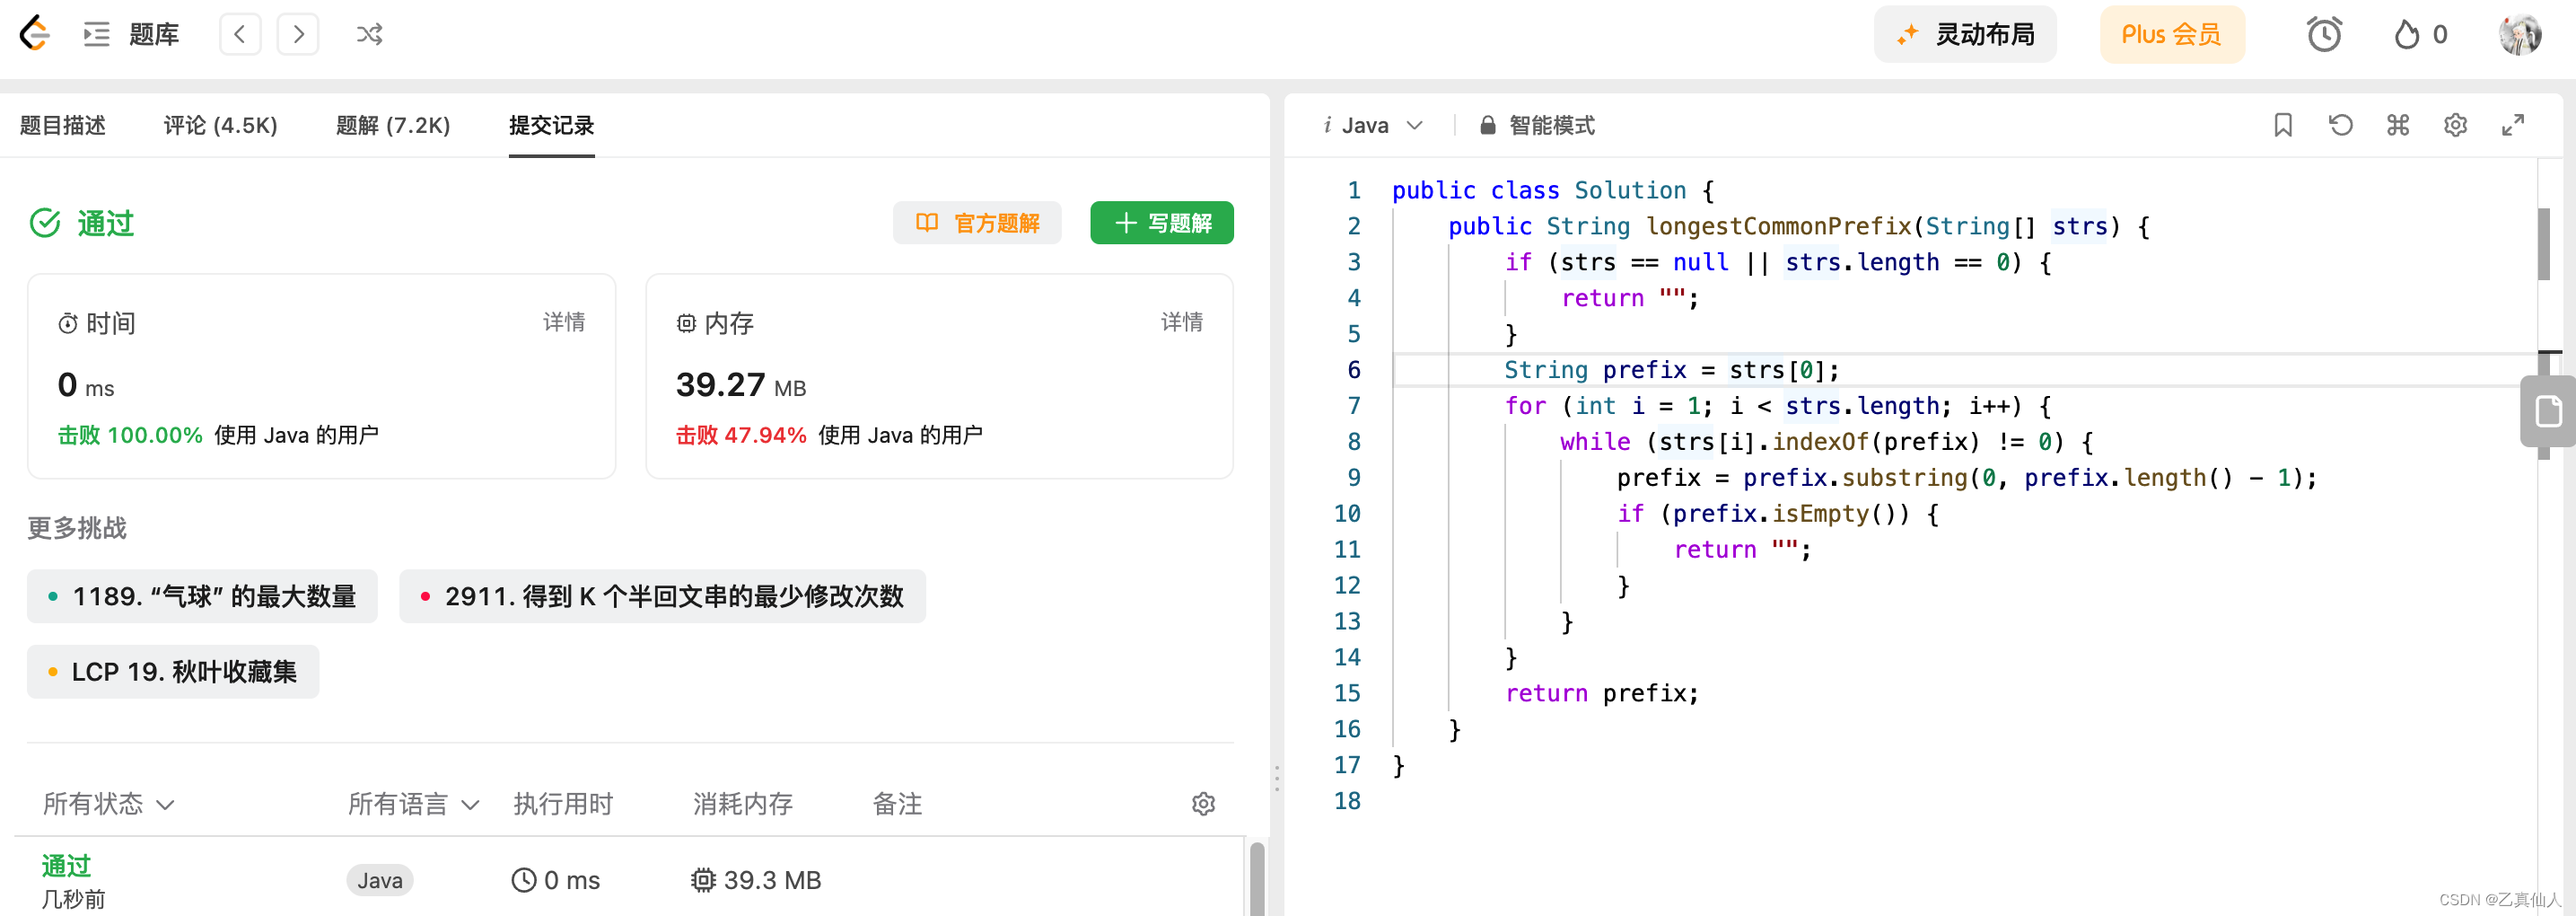Click the Plus 会员 button

click(2172, 35)
